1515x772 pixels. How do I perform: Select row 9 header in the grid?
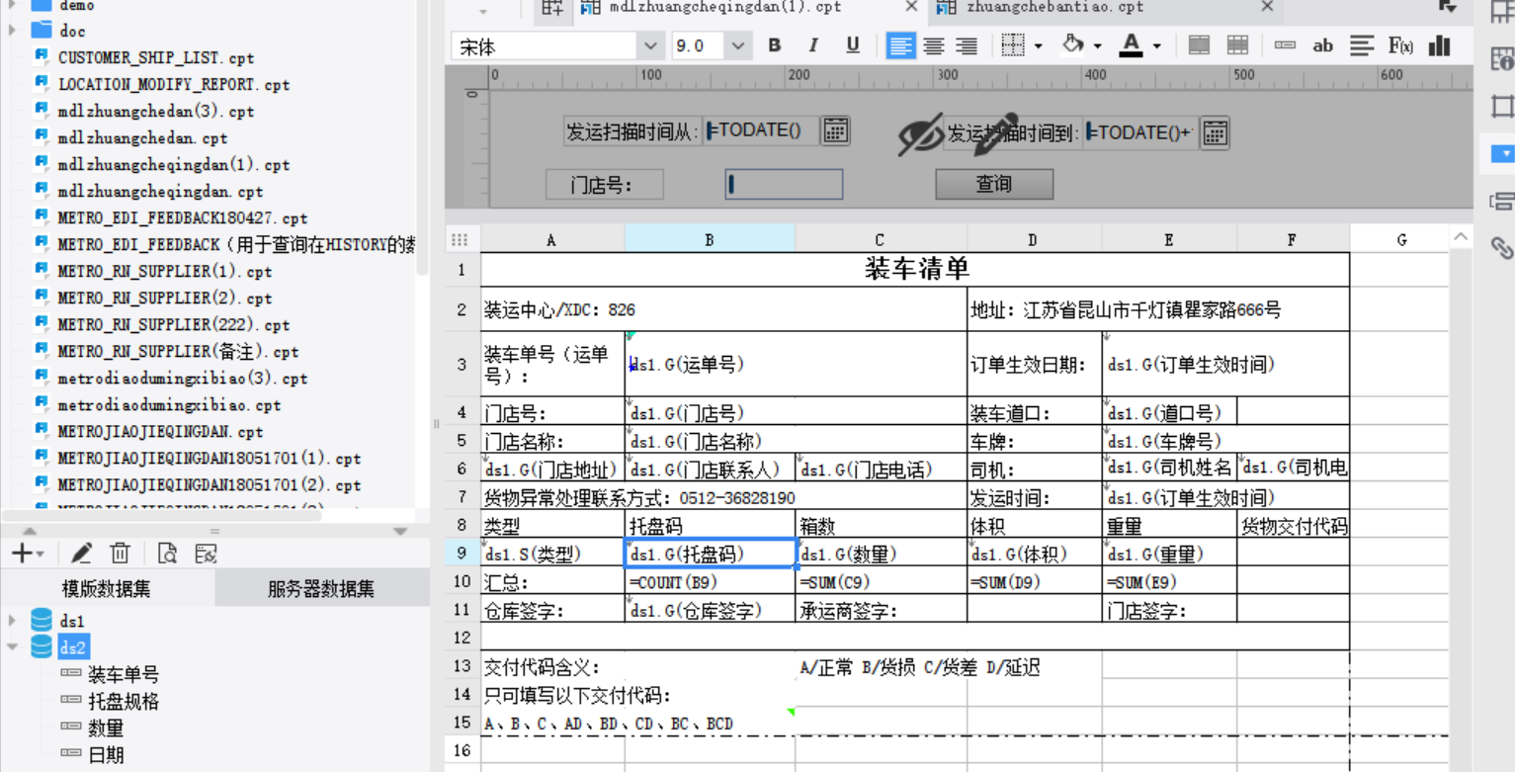(x=463, y=555)
